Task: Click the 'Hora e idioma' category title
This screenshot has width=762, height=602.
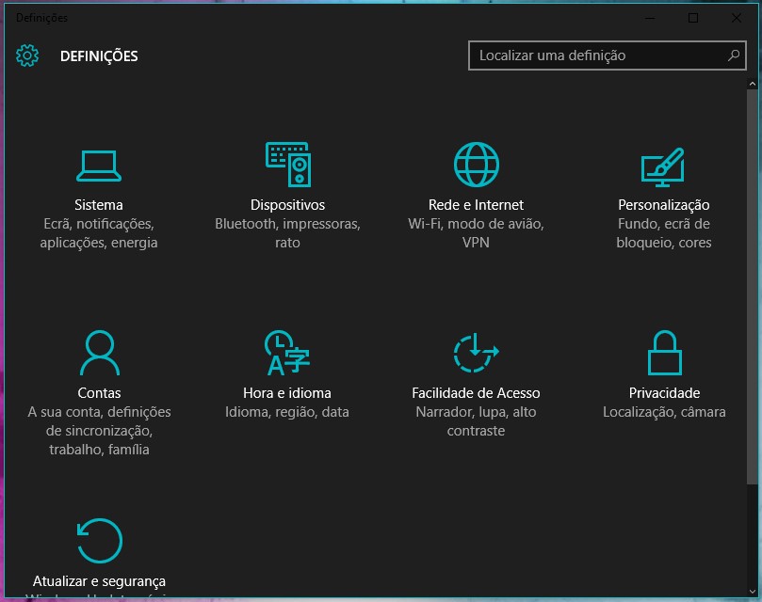Action: [x=287, y=393]
